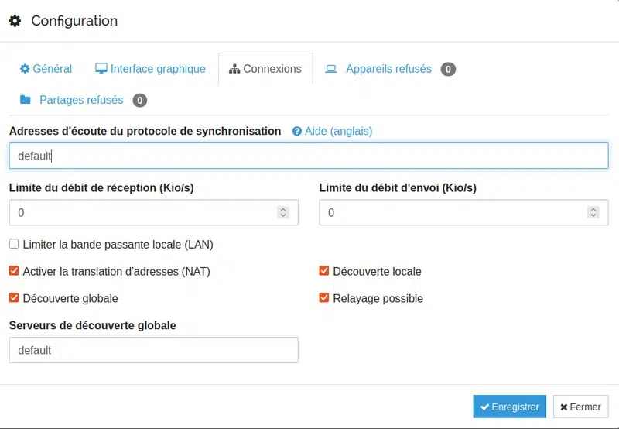Click send rate limit spinner arrows
The width and height of the screenshot is (619, 429).
pos(593,212)
